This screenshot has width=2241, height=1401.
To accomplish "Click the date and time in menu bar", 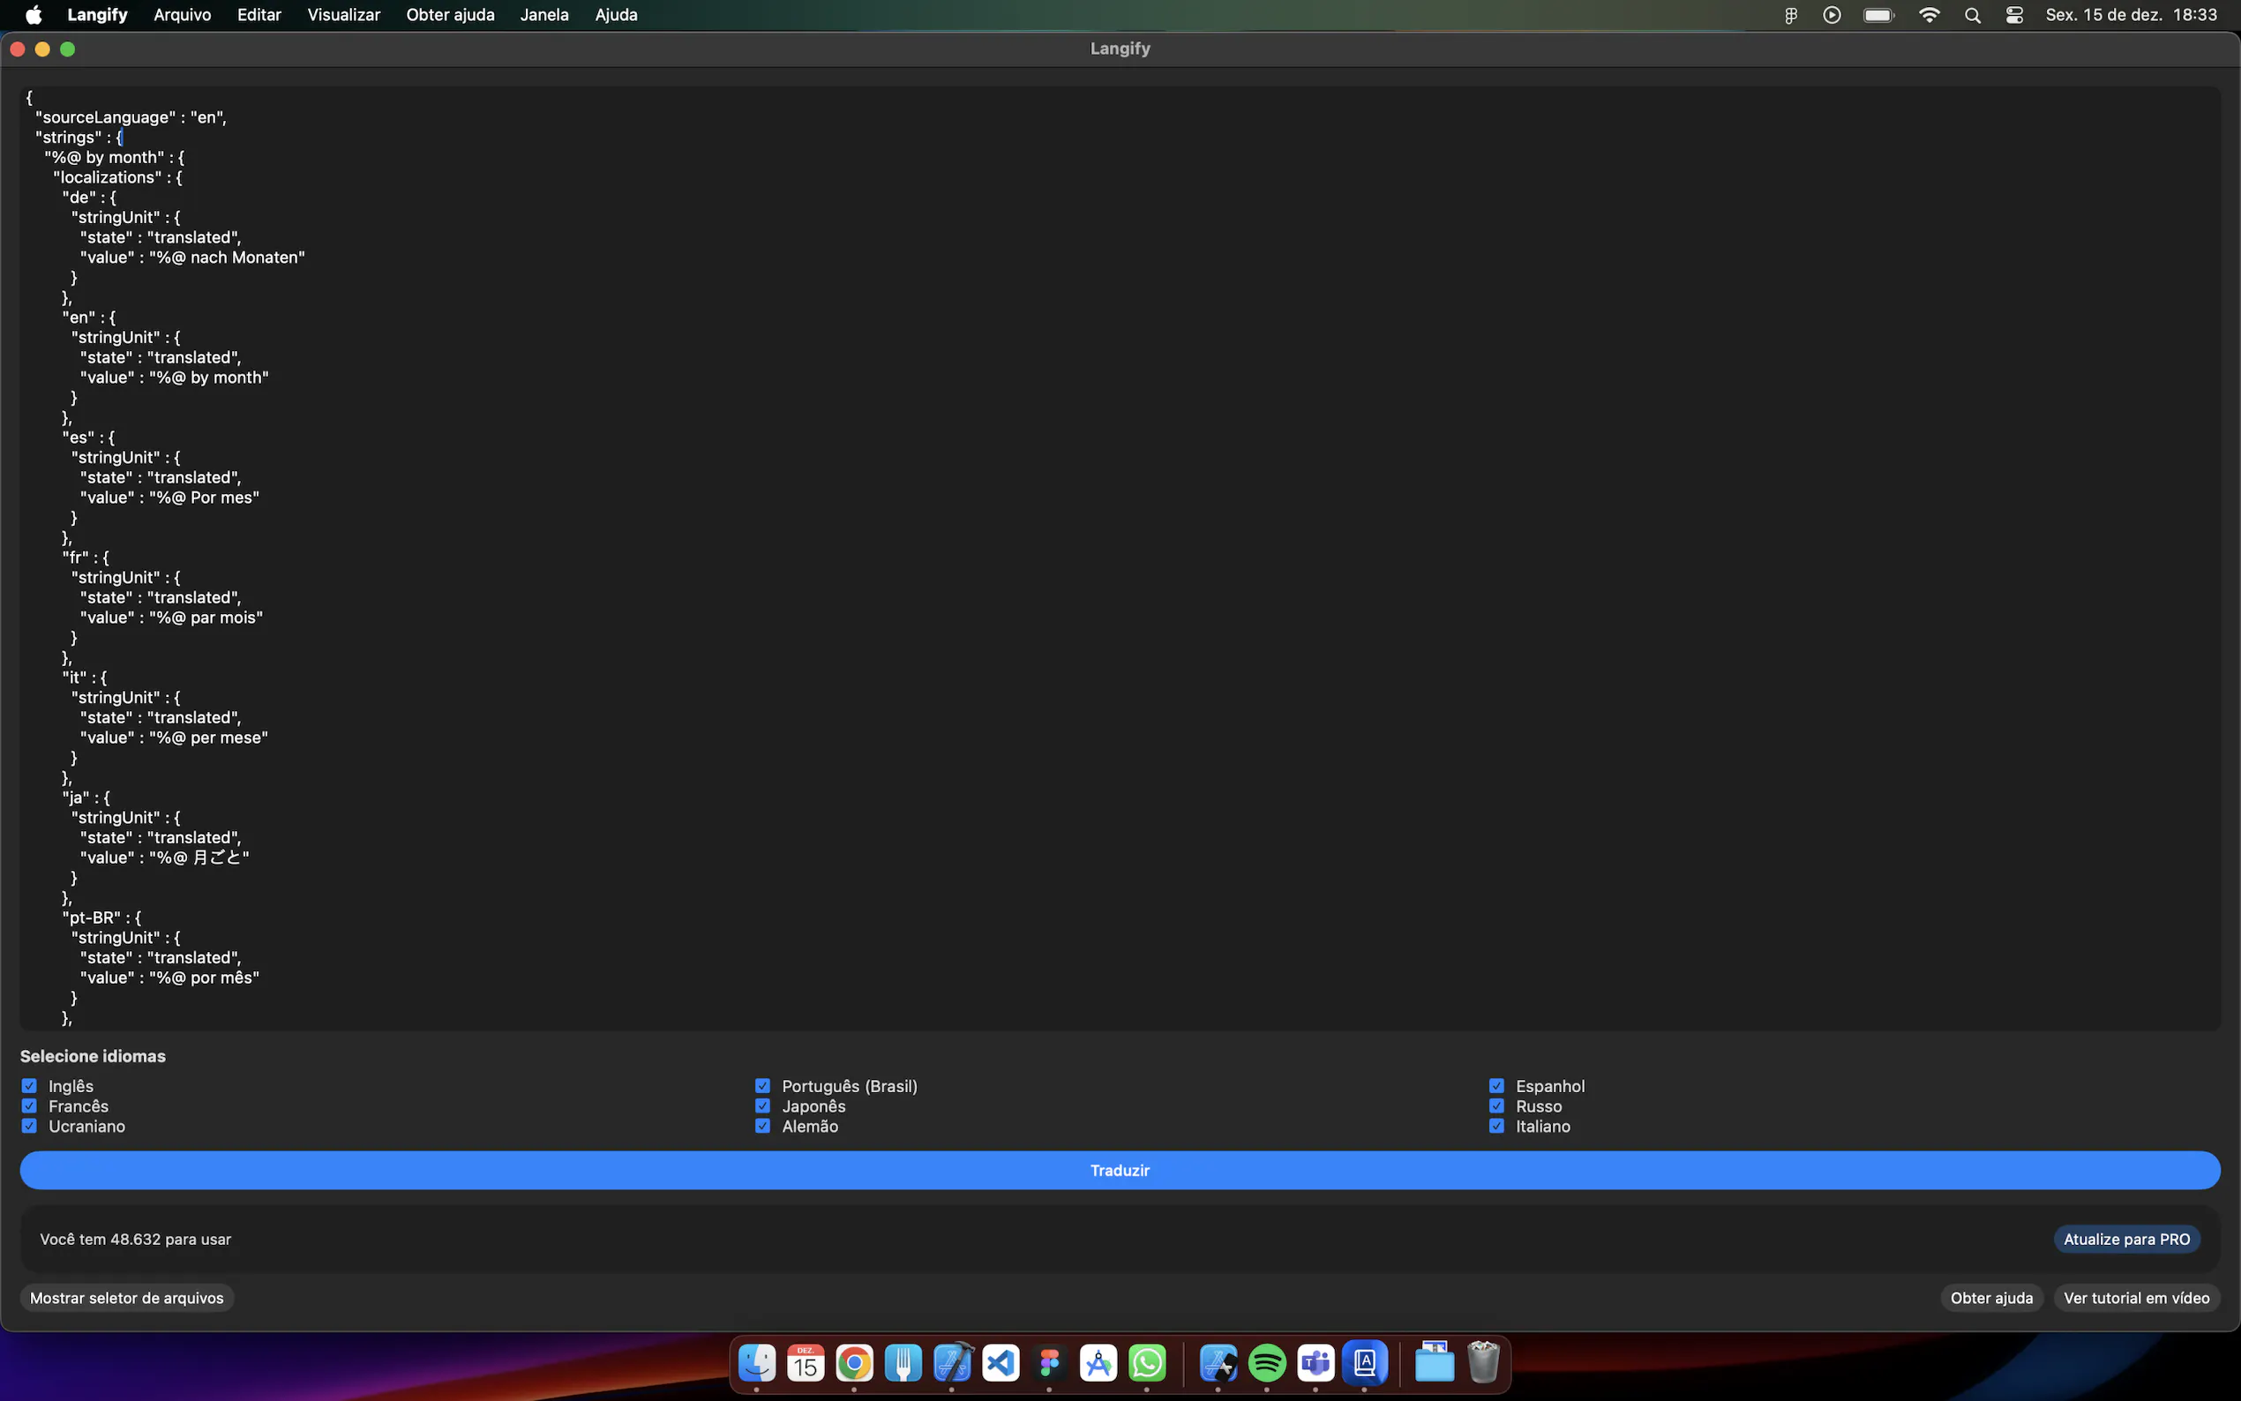I will click(x=2131, y=15).
